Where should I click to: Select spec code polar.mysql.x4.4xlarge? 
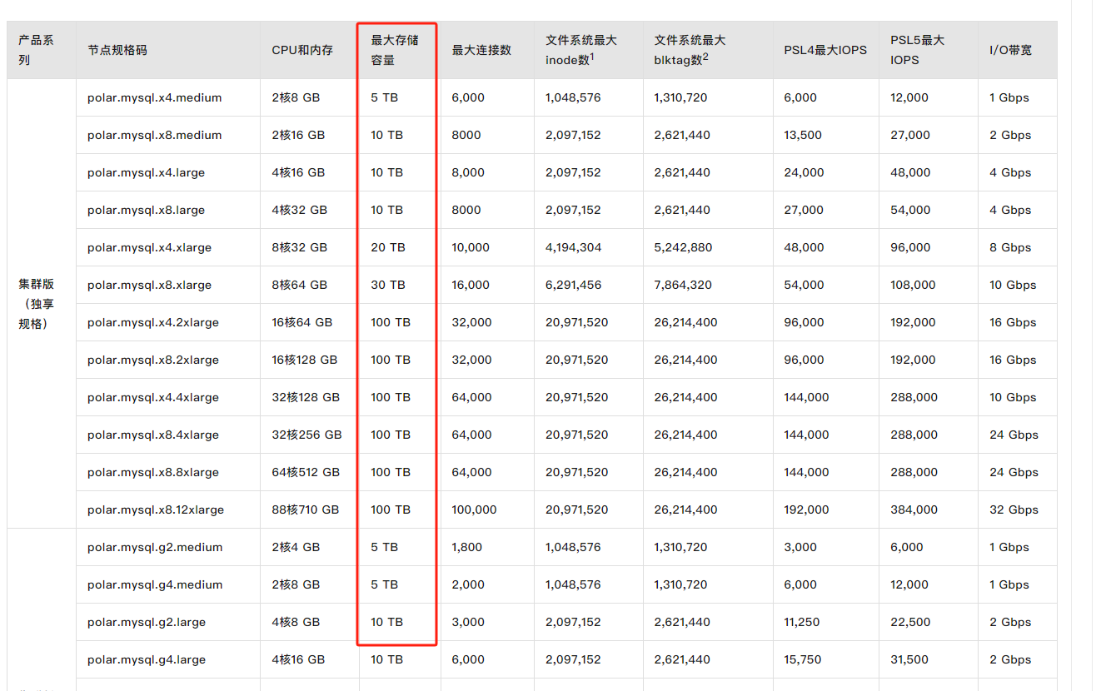[x=153, y=397]
